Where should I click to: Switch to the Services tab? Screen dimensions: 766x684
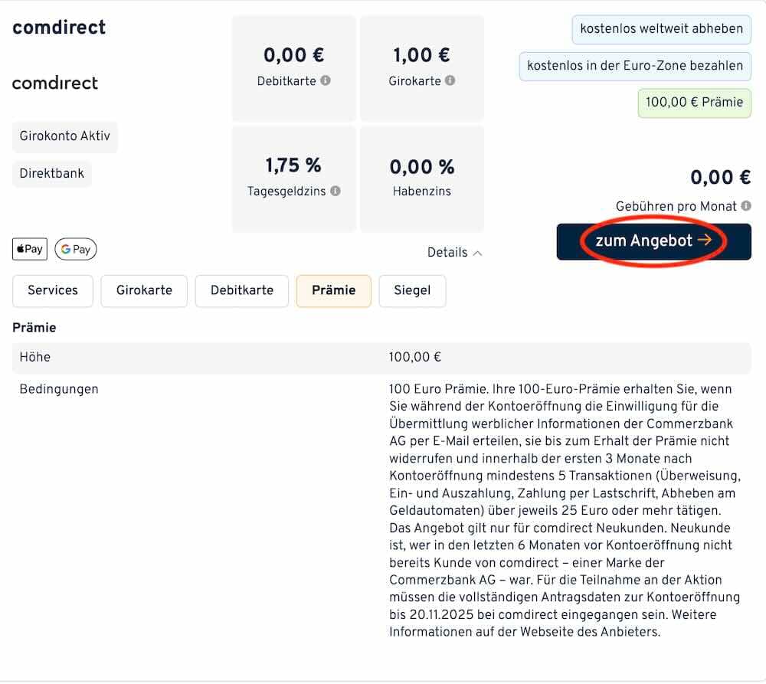point(52,291)
